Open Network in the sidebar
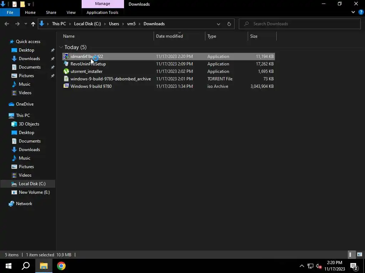365x273 pixels. (24, 204)
